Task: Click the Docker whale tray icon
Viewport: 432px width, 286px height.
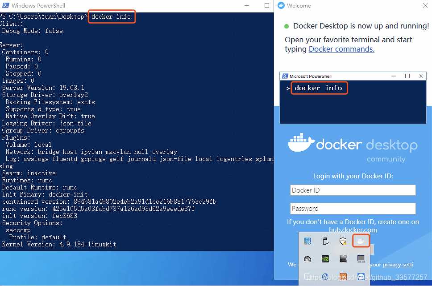Action: pos(361,241)
